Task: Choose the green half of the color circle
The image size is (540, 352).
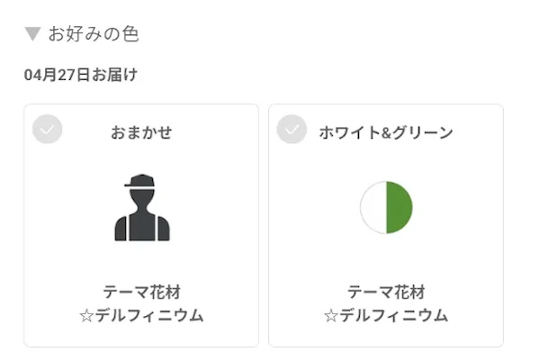Action: 400,207
